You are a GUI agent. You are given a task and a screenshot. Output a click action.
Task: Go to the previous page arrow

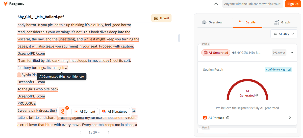pos(80,132)
